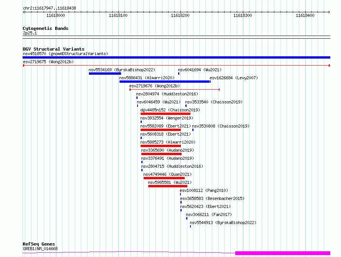Select esv1626684 (Levy2007) label
The height and width of the screenshot is (257, 341).
point(234,78)
